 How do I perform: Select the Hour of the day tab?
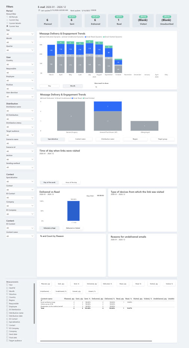(x=71, y=183)
